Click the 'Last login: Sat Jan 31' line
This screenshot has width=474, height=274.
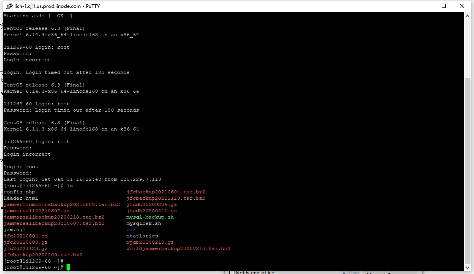[82, 179]
